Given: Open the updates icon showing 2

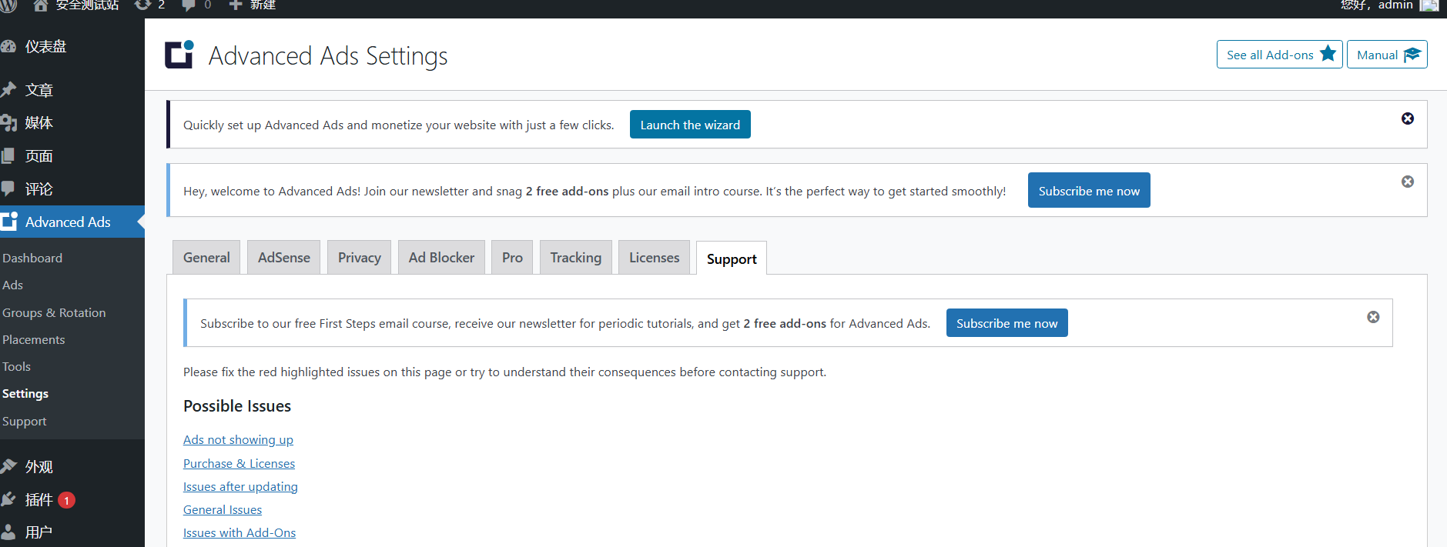Looking at the screenshot, I should click(142, 5).
